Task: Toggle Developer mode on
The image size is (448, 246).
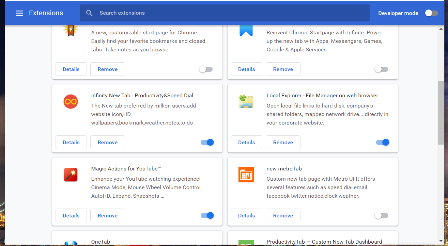Action: [431, 13]
